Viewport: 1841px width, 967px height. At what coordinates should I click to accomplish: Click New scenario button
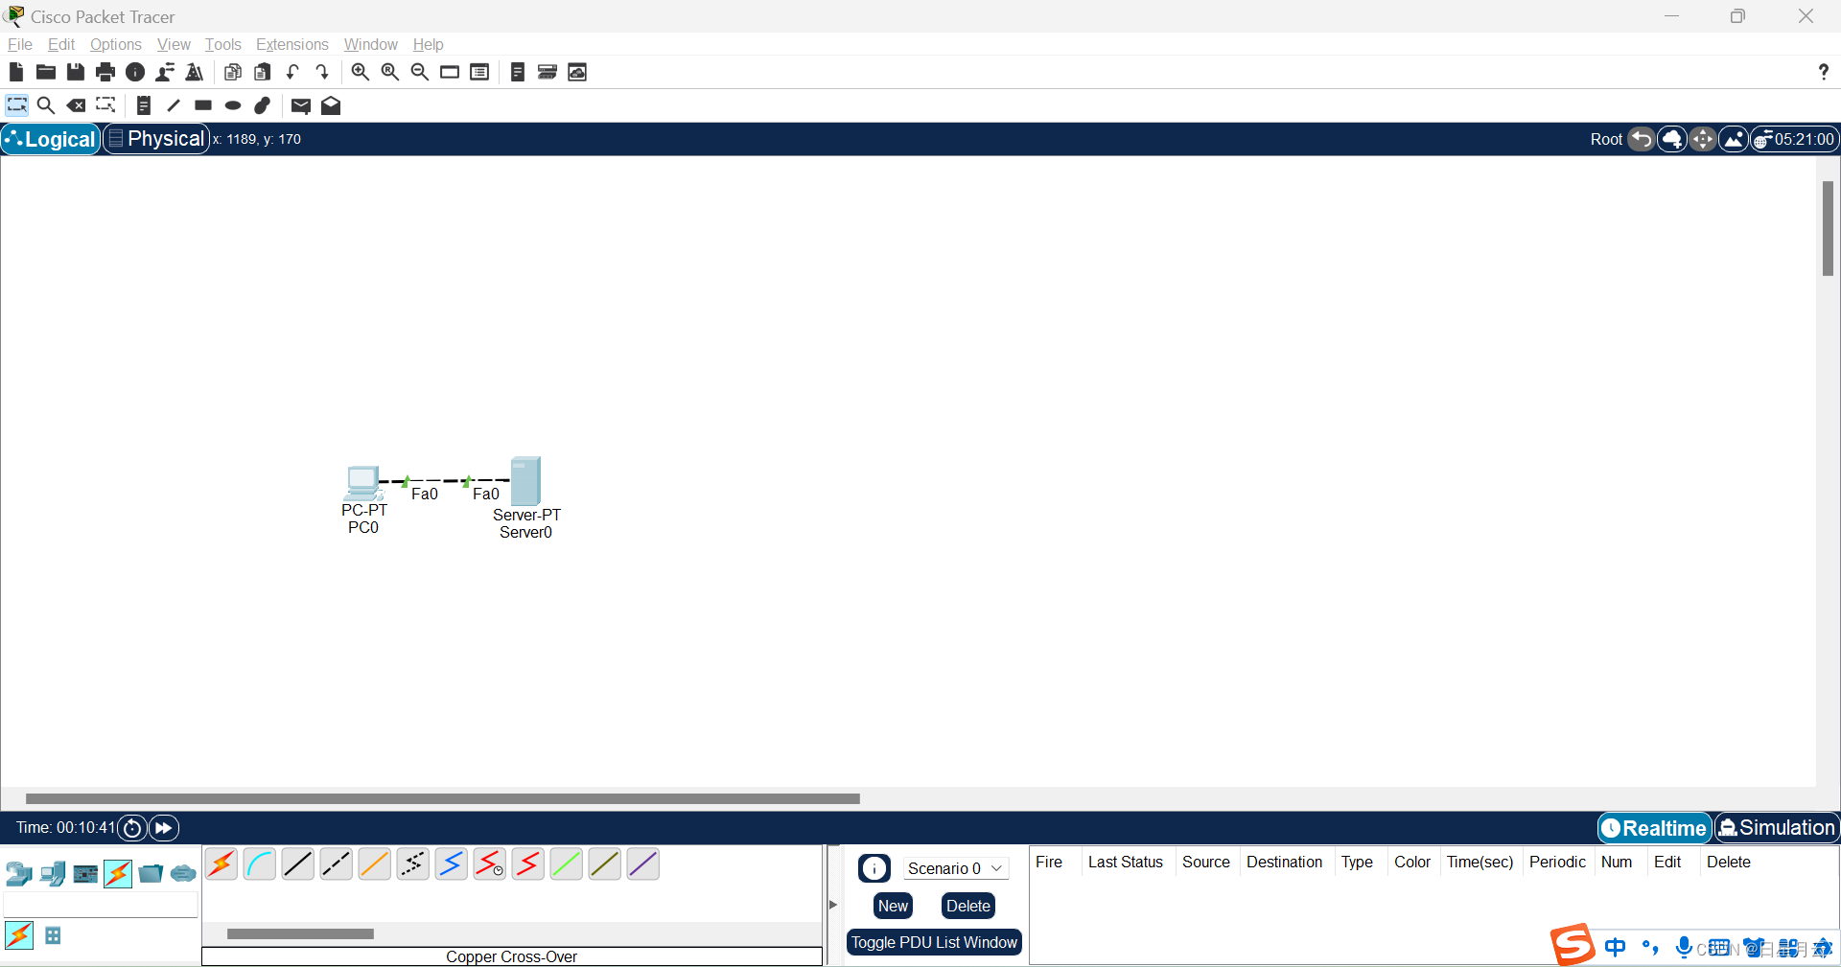(893, 906)
